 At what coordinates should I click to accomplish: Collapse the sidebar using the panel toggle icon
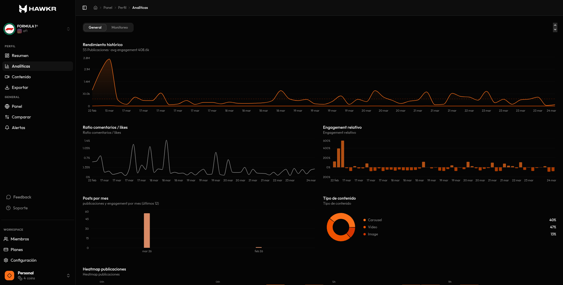click(x=85, y=7)
